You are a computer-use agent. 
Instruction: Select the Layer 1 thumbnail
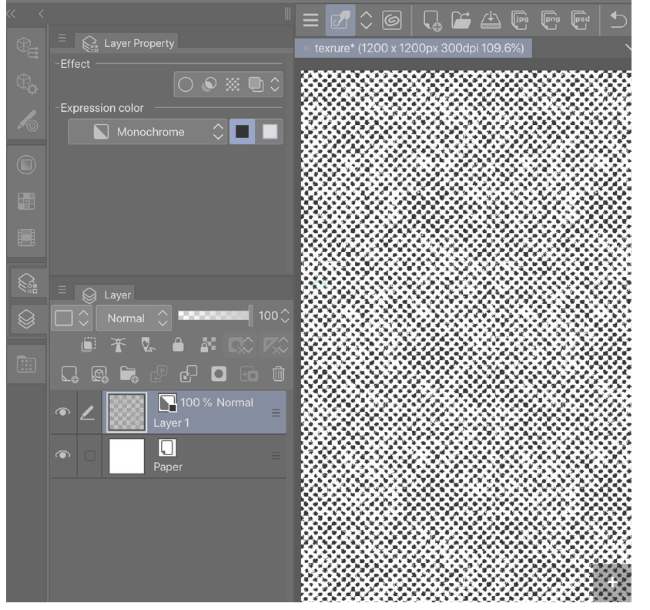[127, 412]
